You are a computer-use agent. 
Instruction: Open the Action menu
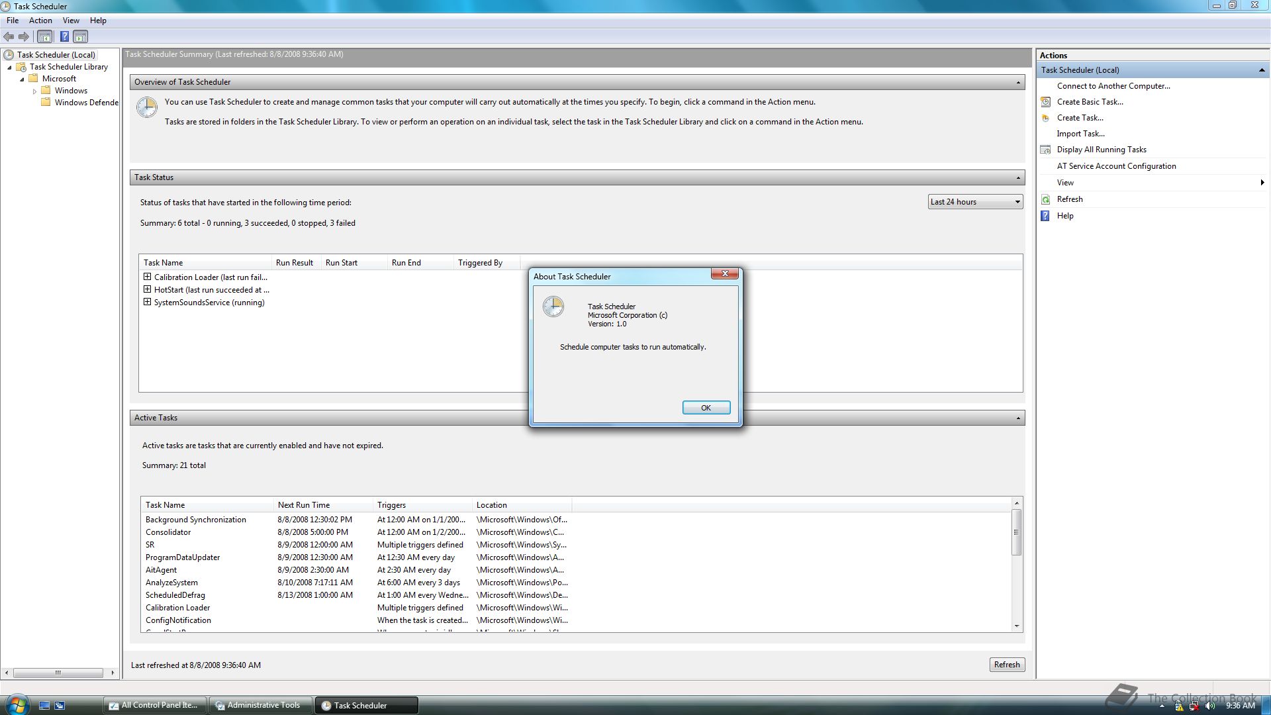40,21
